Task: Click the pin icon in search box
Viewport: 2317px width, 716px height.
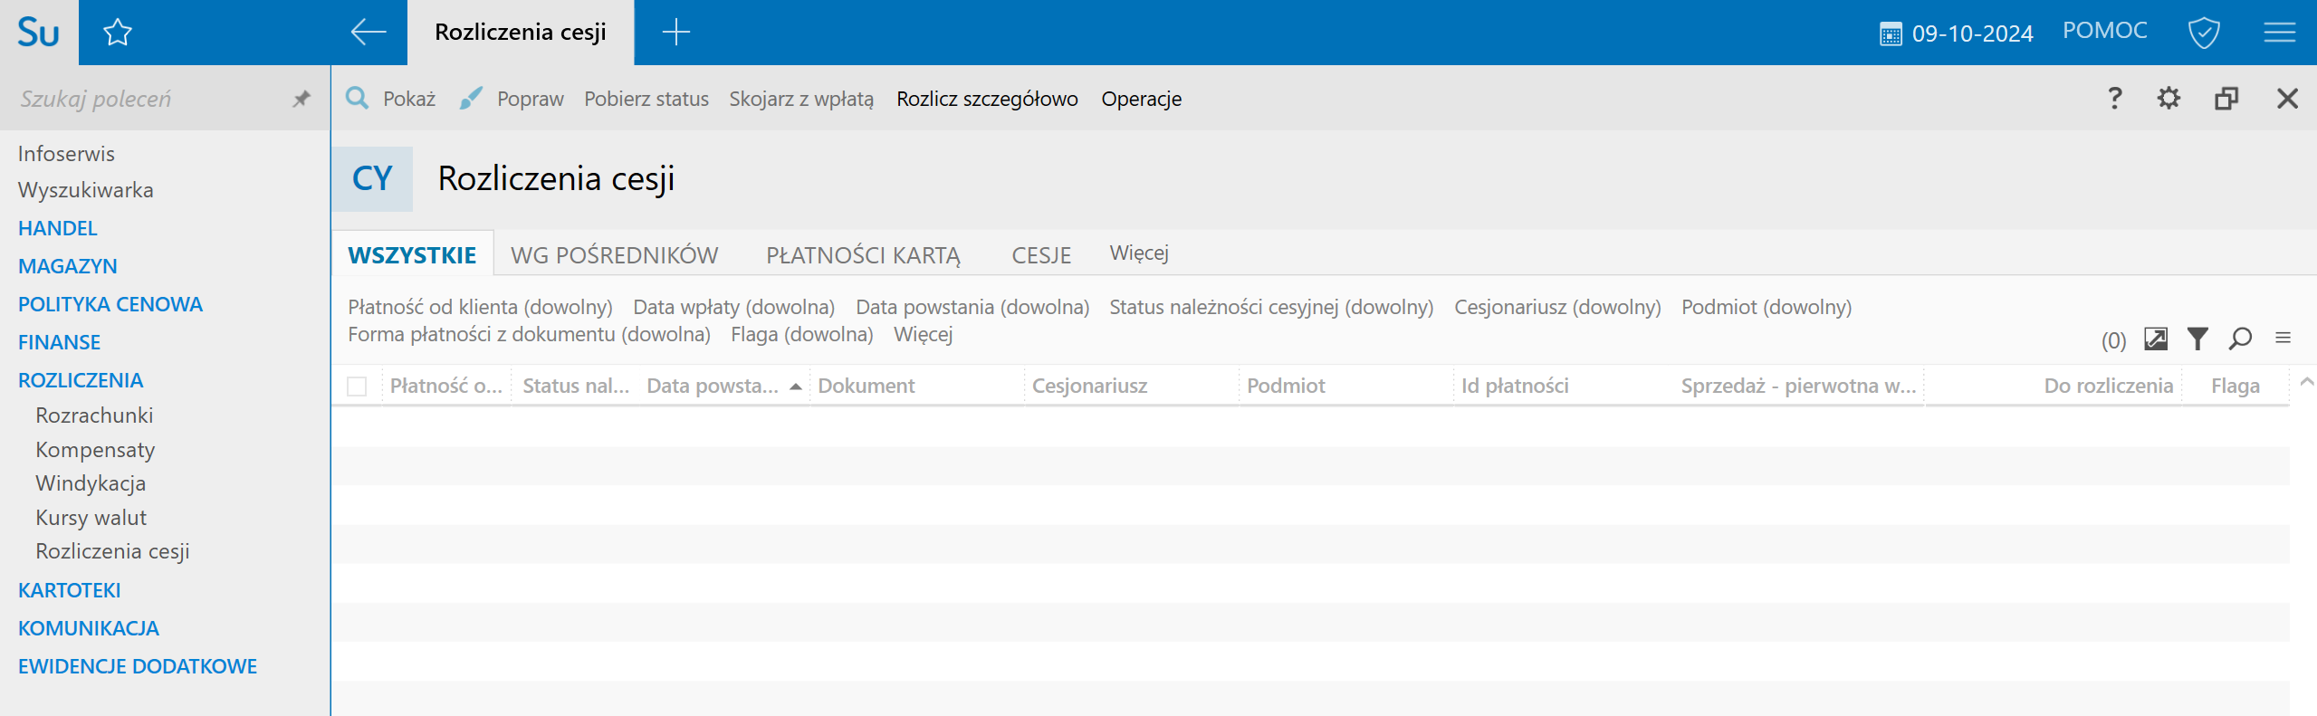Action: tap(302, 99)
